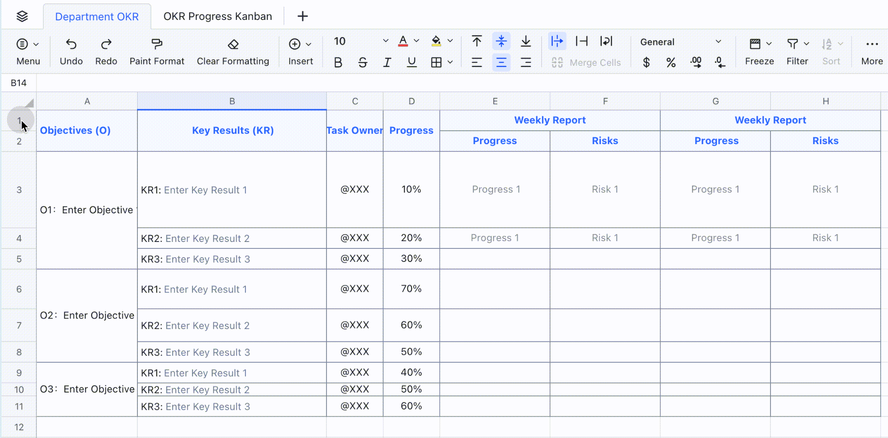The width and height of the screenshot is (888, 438).
Task: Expand fill color options arrow
Action: (x=450, y=41)
